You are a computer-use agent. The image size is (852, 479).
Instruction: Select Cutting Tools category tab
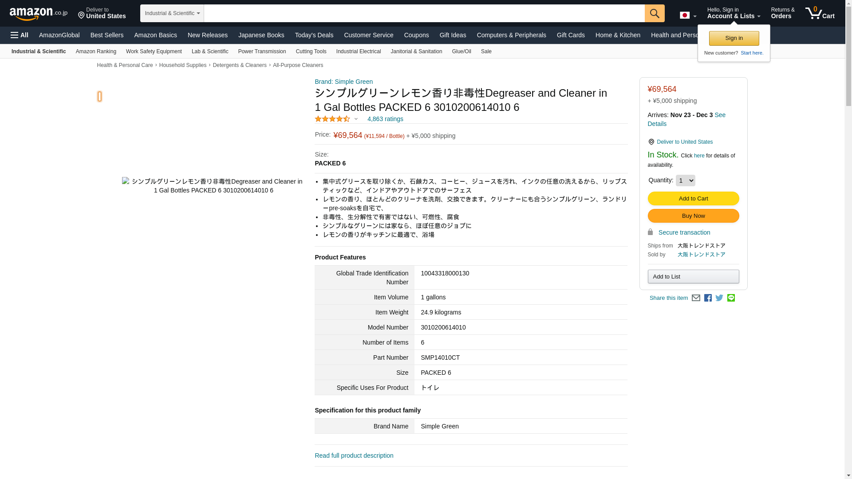311,51
